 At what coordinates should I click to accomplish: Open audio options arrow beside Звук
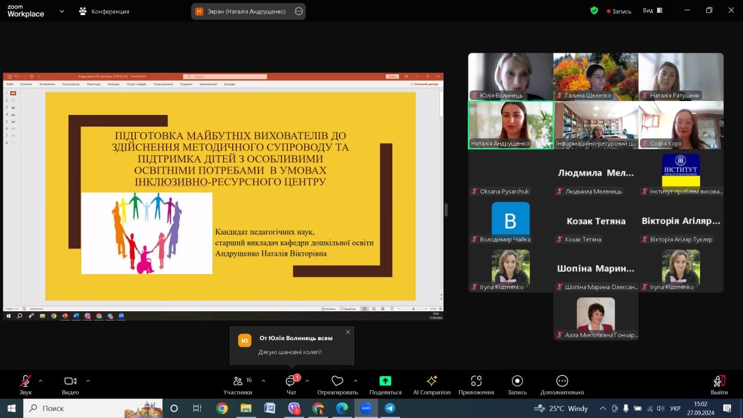click(x=41, y=381)
